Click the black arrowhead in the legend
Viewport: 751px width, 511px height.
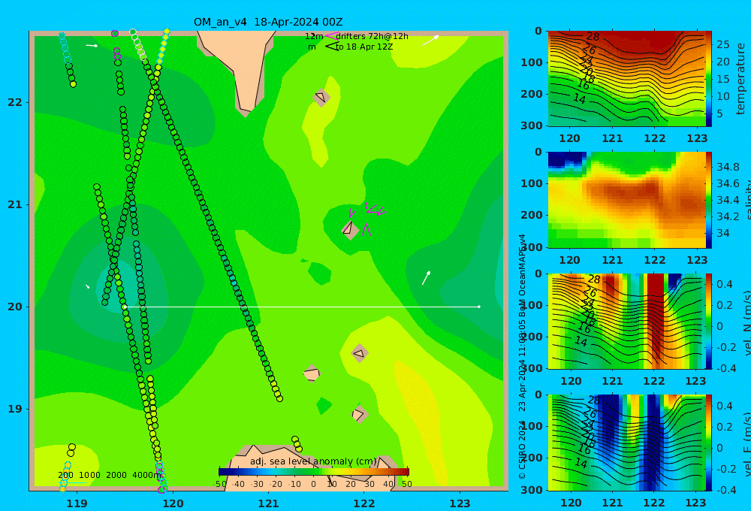332,47
